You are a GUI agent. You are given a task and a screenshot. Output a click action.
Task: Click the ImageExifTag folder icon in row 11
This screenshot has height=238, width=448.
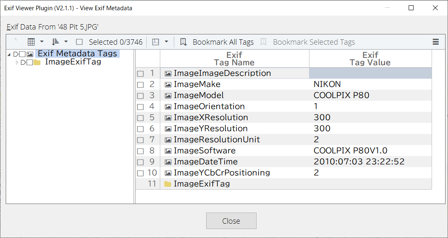pyautogui.click(x=168, y=184)
